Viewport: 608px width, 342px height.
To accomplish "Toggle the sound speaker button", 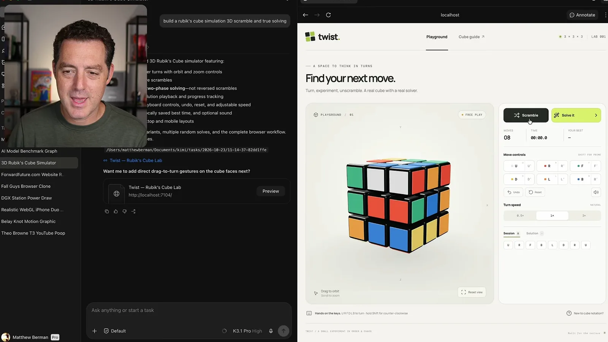I will click(x=596, y=192).
